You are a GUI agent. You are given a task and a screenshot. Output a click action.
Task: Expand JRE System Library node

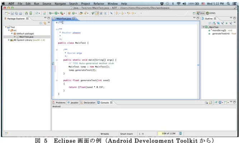click(x=9, y=40)
